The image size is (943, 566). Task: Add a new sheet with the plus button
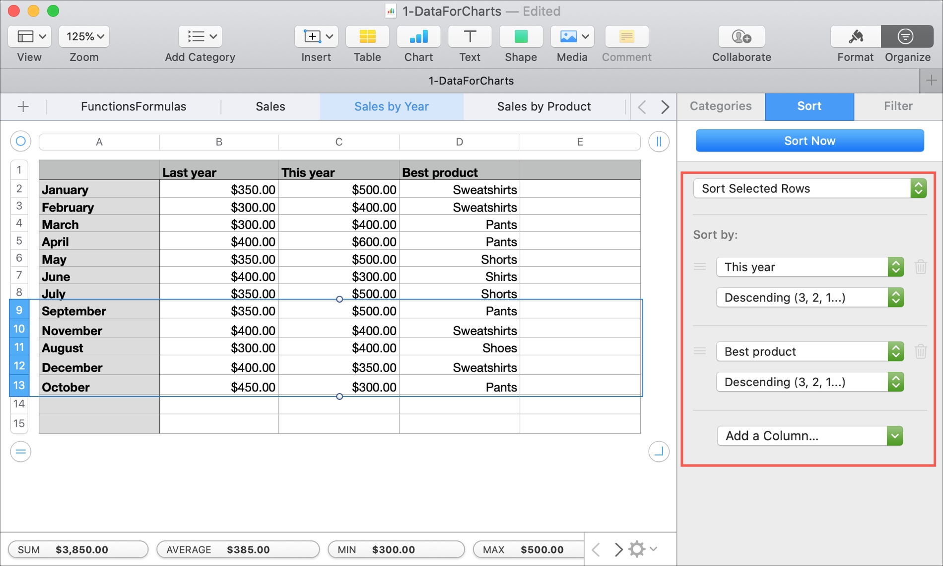23,106
